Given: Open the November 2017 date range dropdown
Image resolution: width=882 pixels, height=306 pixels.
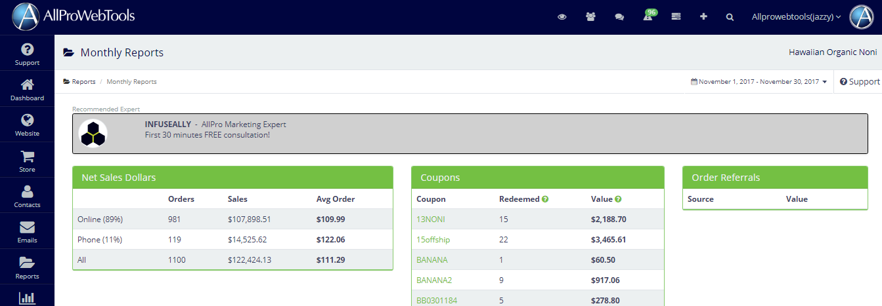Looking at the screenshot, I should (759, 82).
